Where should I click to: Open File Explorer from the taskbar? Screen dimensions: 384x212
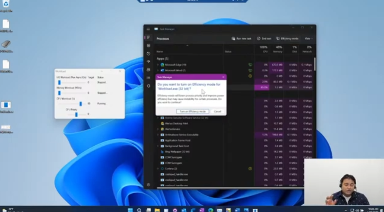157,210
